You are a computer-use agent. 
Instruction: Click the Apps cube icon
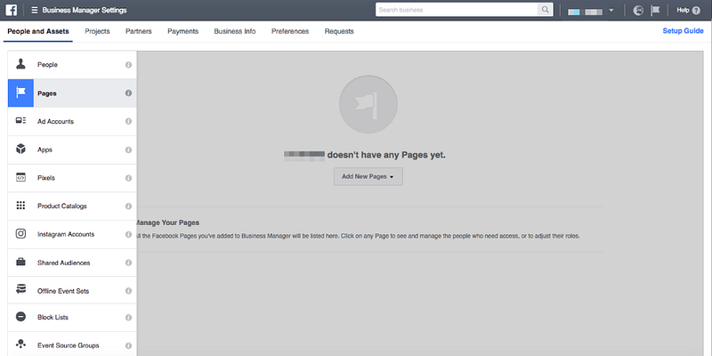[x=20, y=149]
